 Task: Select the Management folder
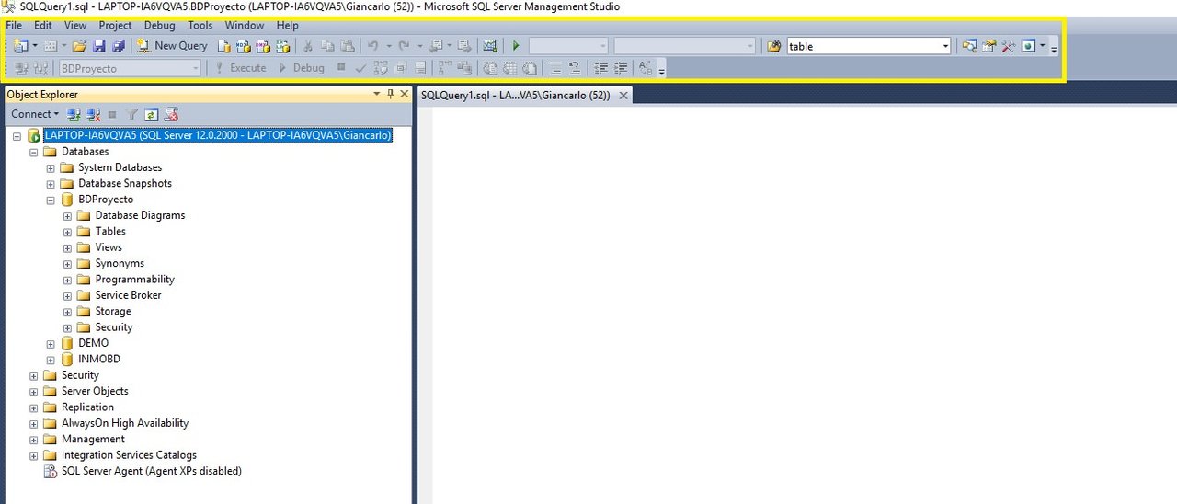pos(93,439)
